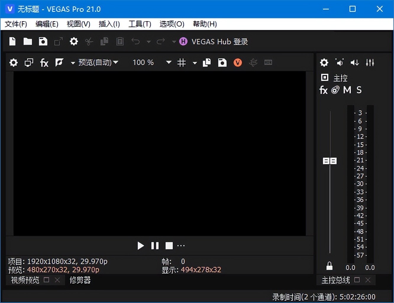This screenshot has width=394, height=303.
Task: Switch to the 修剪器 tab
Action: pyautogui.click(x=80, y=280)
